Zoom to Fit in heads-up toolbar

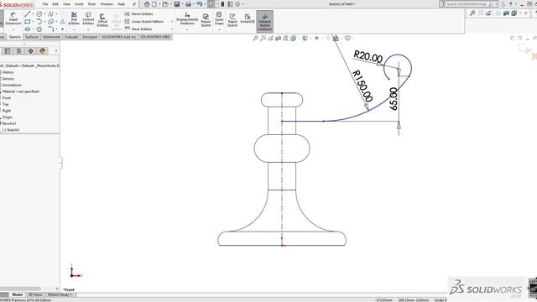click(255, 39)
